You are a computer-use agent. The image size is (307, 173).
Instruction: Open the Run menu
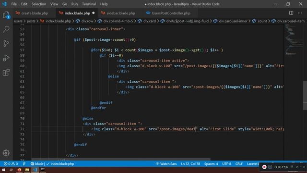(x=74, y=4)
